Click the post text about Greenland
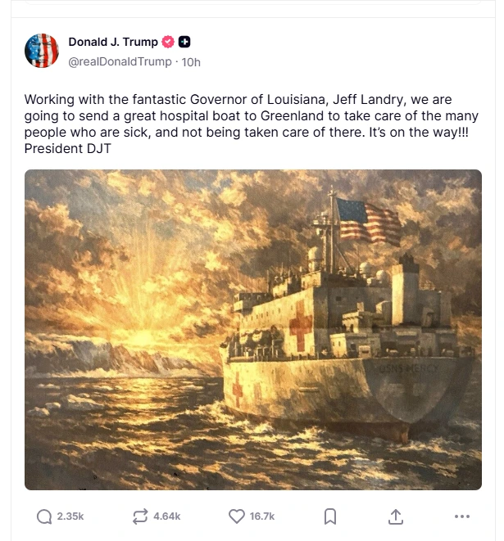This screenshot has width=504, height=541. click(251, 116)
